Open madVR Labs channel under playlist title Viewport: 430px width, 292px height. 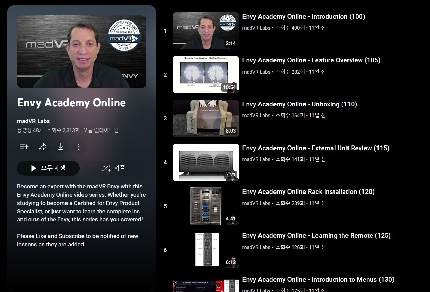pyautogui.click(x=33, y=121)
